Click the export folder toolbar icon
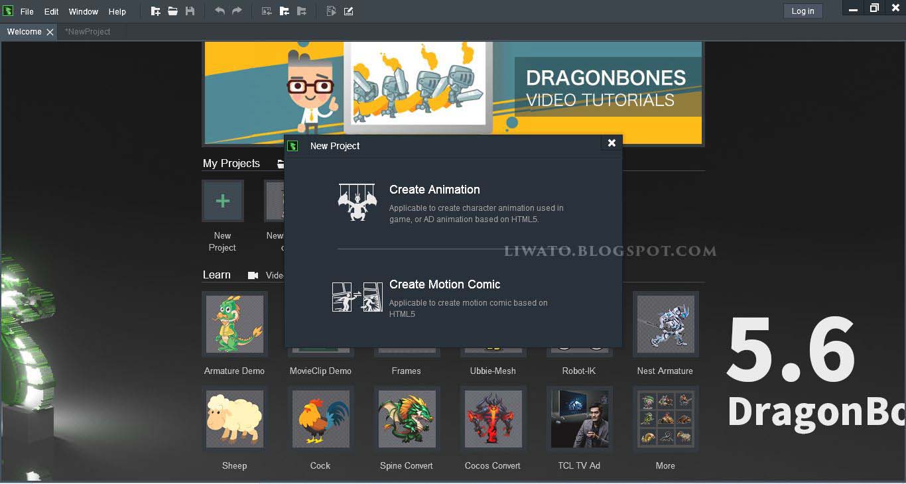 click(x=301, y=11)
